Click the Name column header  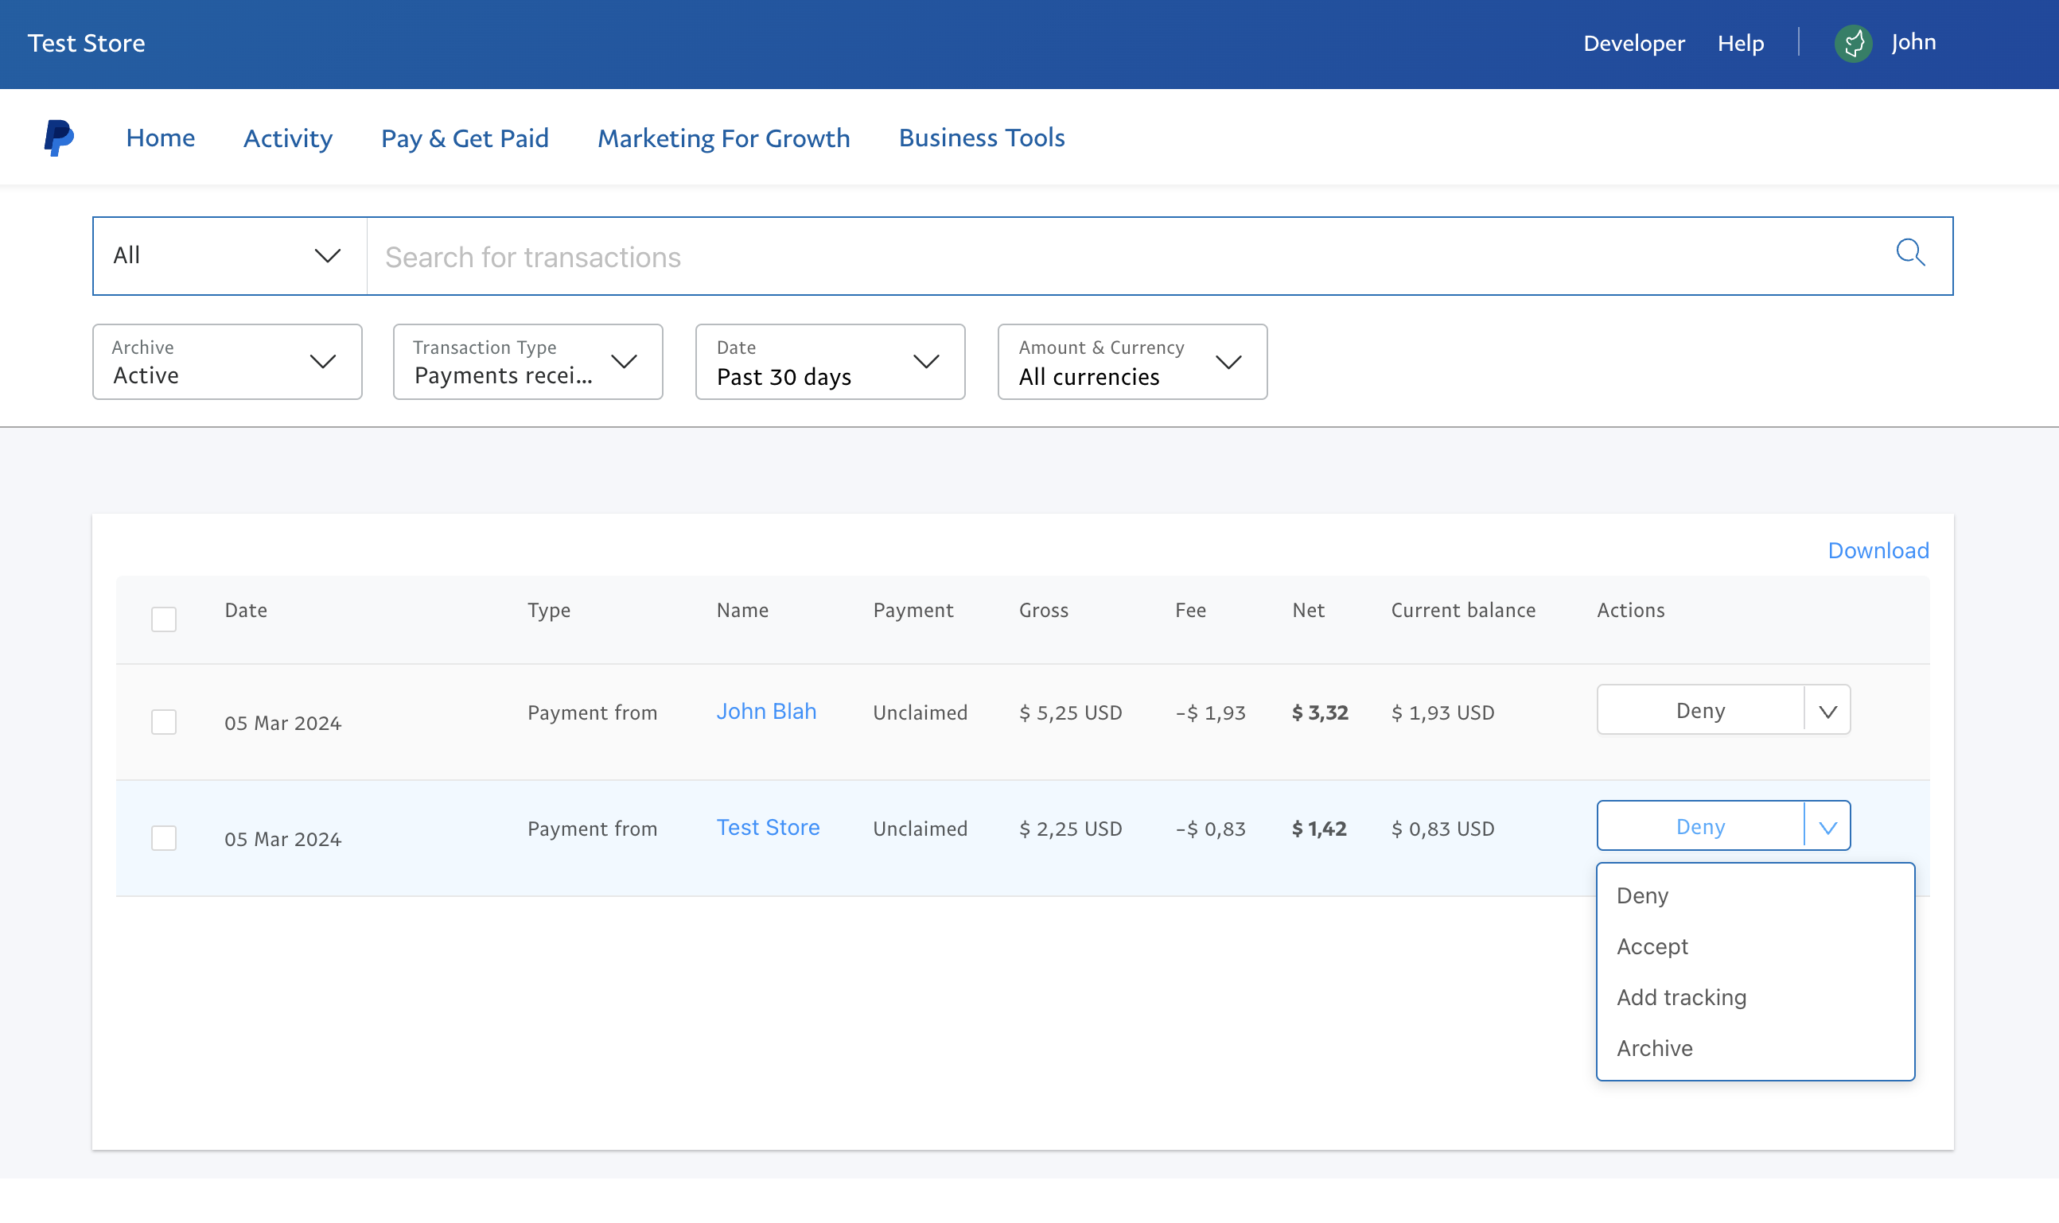click(742, 610)
